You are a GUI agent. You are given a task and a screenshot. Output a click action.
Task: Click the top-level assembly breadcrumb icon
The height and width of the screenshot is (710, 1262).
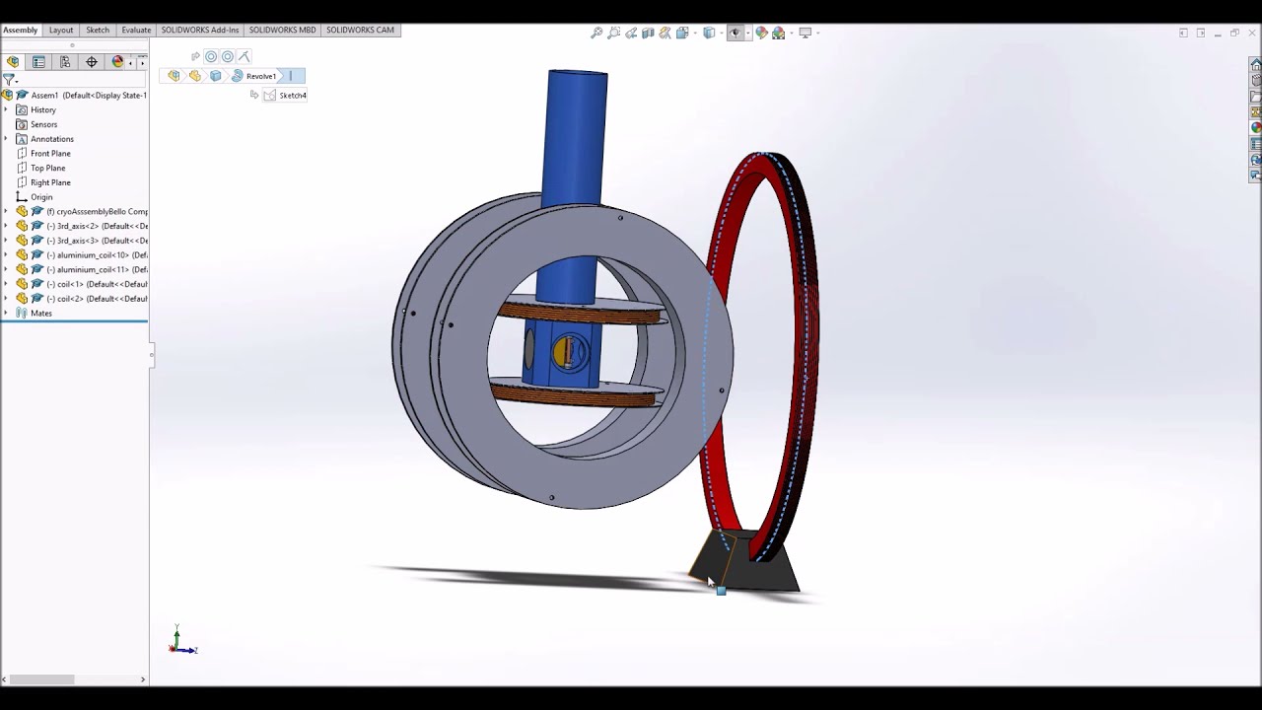[x=175, y=76]
